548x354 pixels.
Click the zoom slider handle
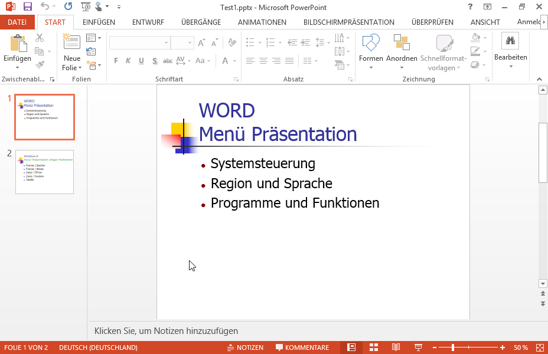point(453,348)
